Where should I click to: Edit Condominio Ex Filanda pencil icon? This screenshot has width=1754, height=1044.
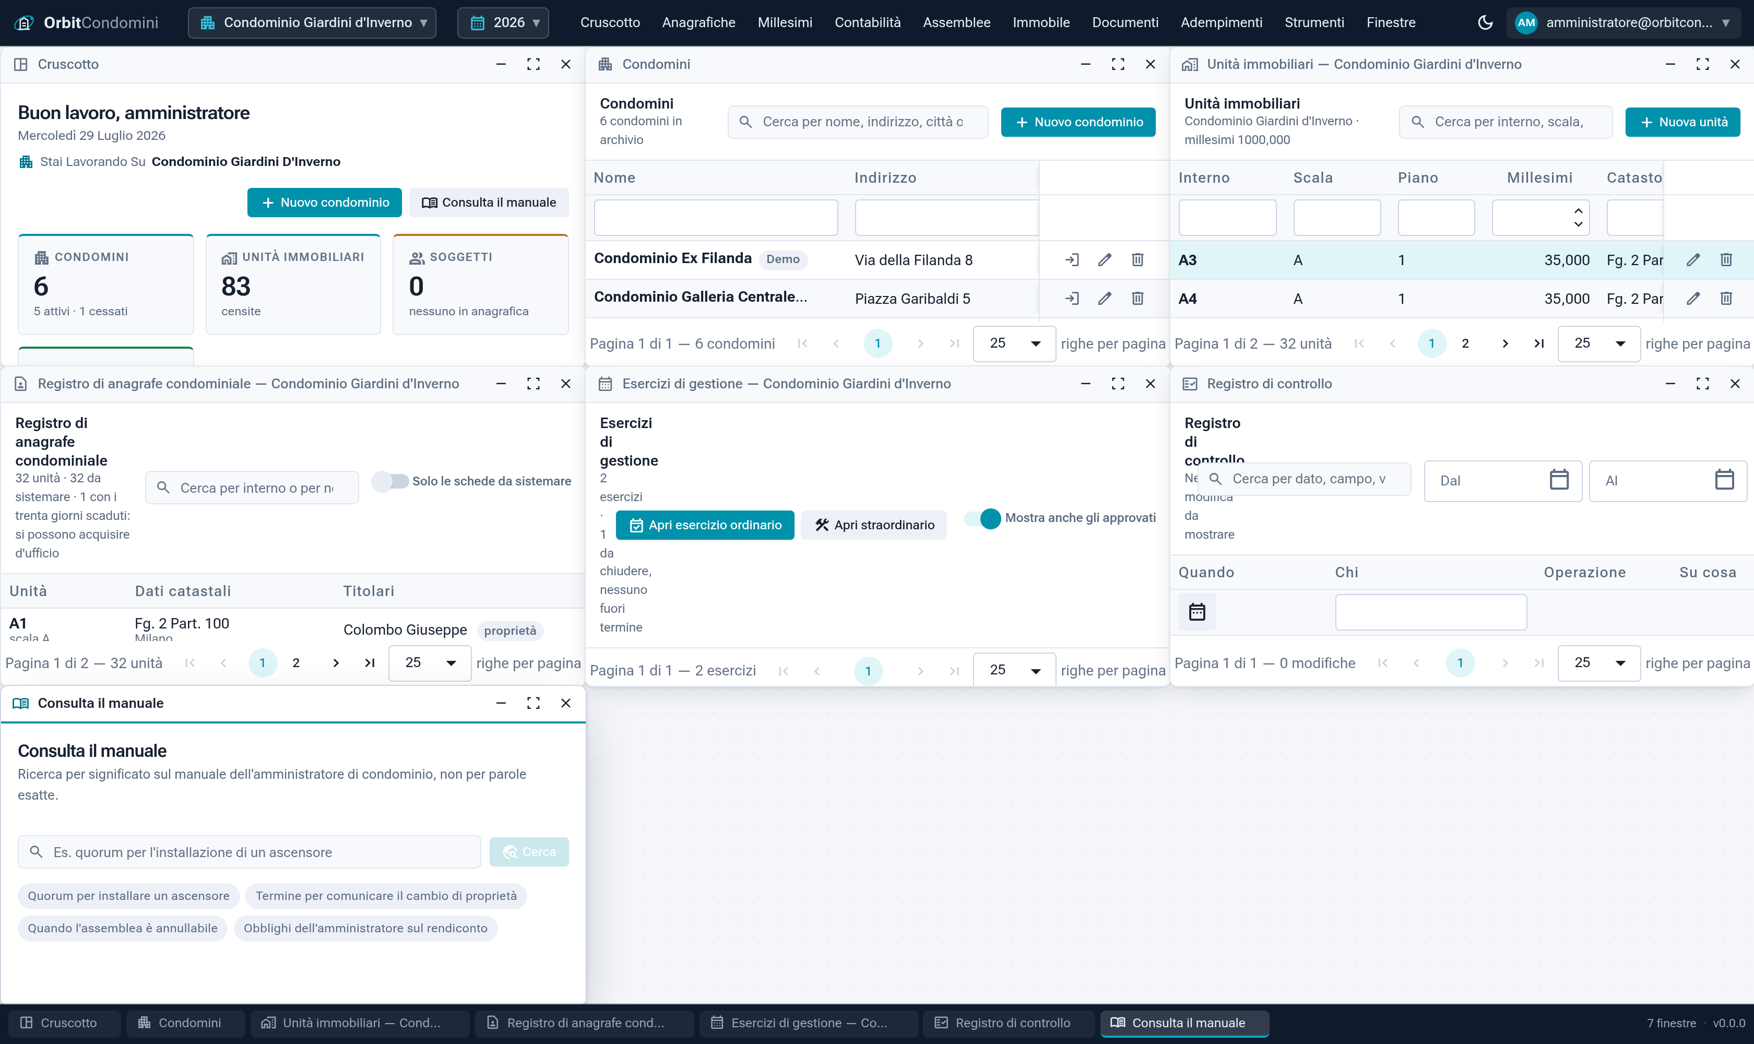(x=1105, y=259)
